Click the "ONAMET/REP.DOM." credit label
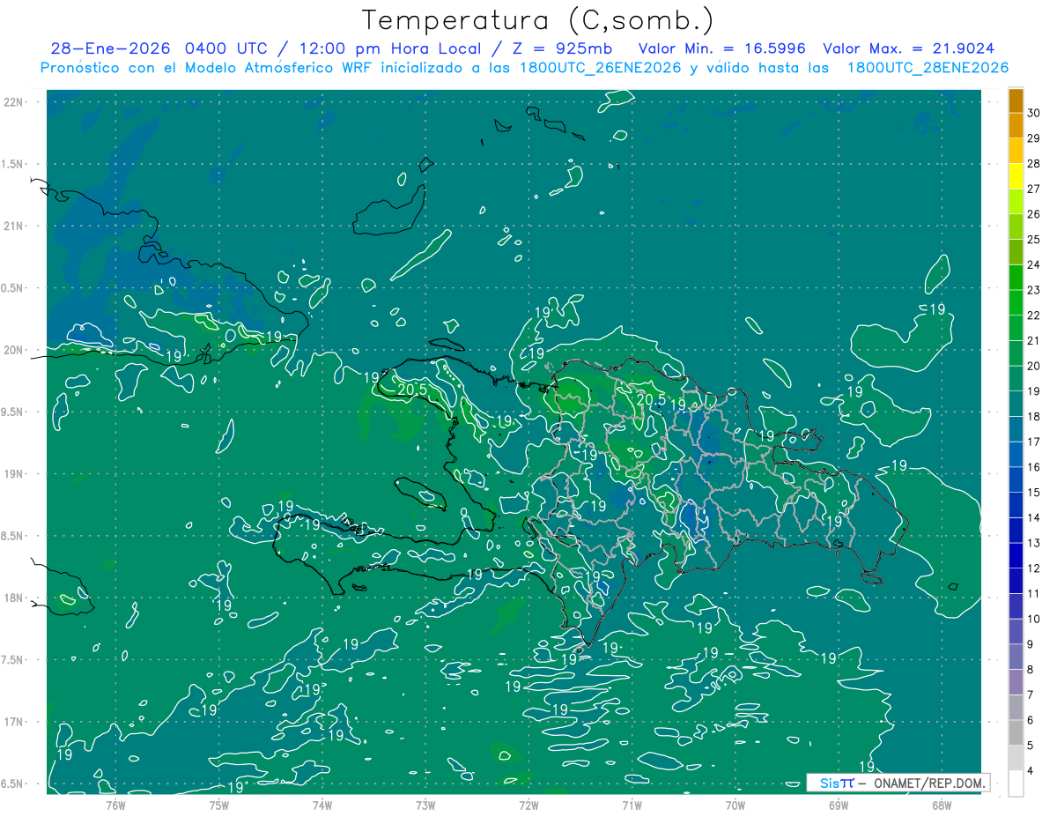The height and width of the screenshot is (817, 1057). (x=928, y=783)
